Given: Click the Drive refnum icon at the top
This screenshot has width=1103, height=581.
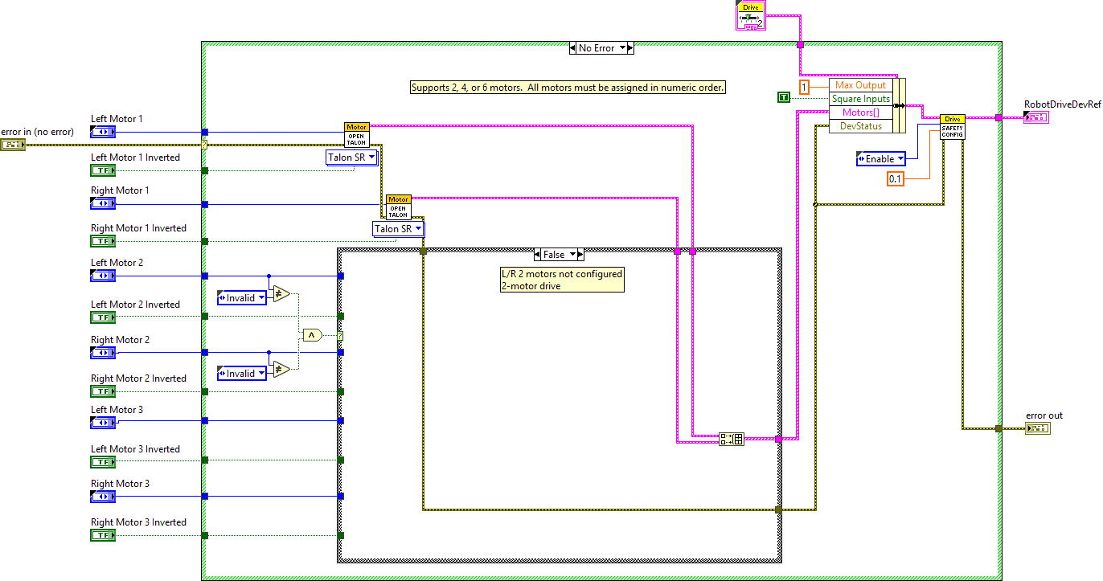Looking at the screenshot, I should pos(749,15).
